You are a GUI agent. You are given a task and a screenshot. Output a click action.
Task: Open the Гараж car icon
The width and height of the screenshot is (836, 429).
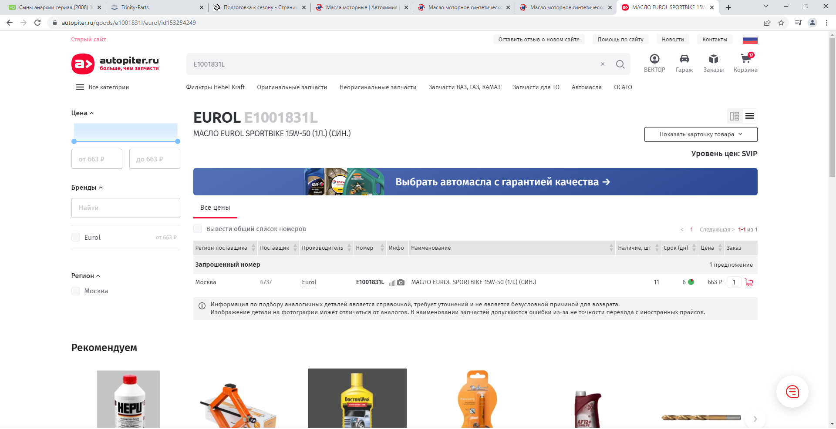[x=684, y=59]
